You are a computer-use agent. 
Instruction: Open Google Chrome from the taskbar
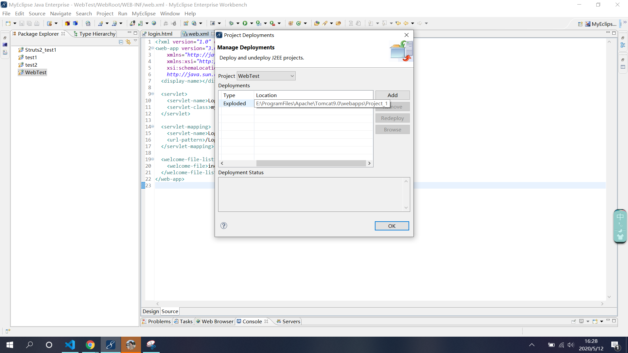click(90, 345)
